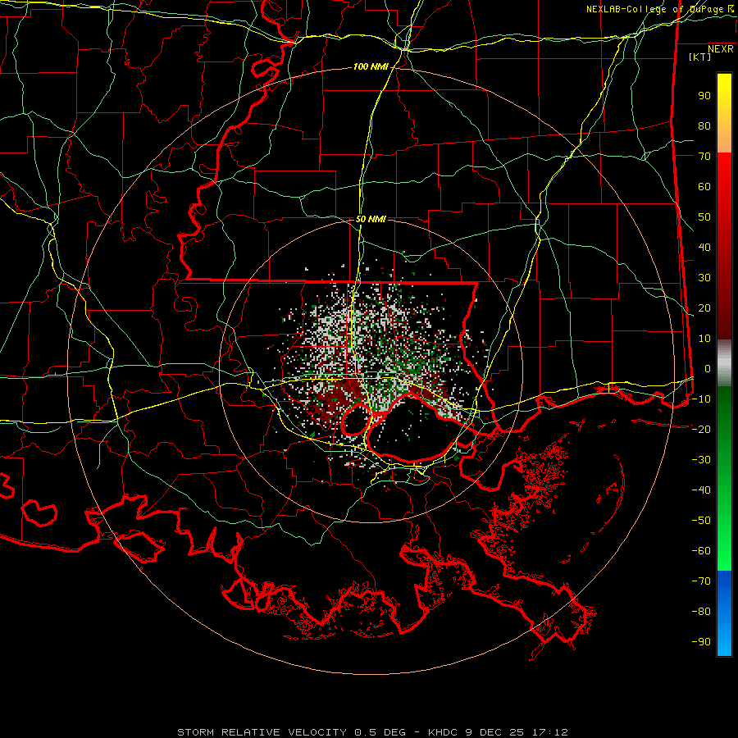The height and width of the screenshot is (738, 738).
Task: Click the NEXLAB-College of DuPage credit text
Action: [x=654, y=9]
